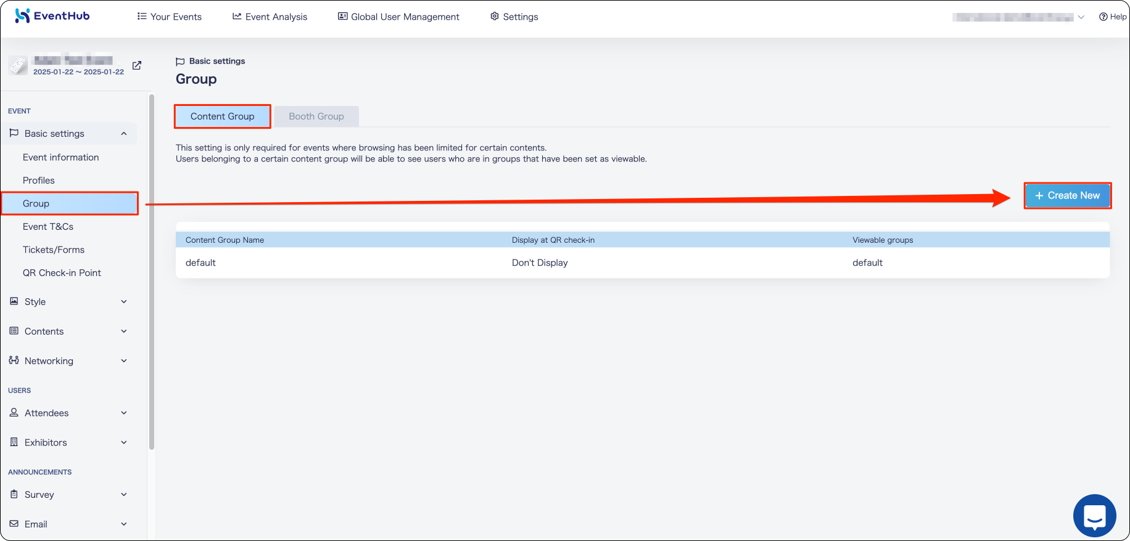Switch to the Booth Group tab
This screenshot has width=1130, height=541.
coord(316,116)
